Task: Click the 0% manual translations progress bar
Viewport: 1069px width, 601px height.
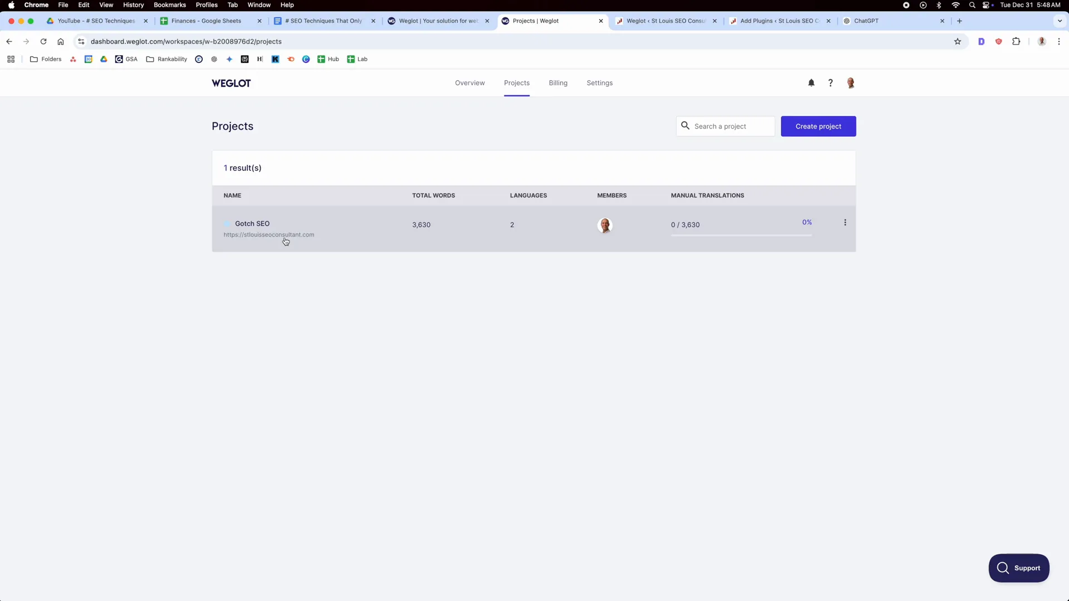Action: click(741, 235)
